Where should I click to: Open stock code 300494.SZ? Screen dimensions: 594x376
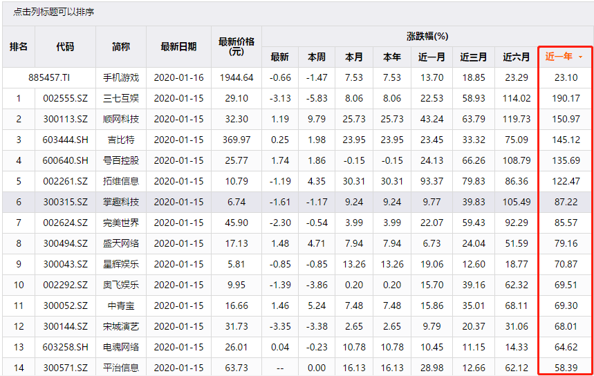point(65,243)
